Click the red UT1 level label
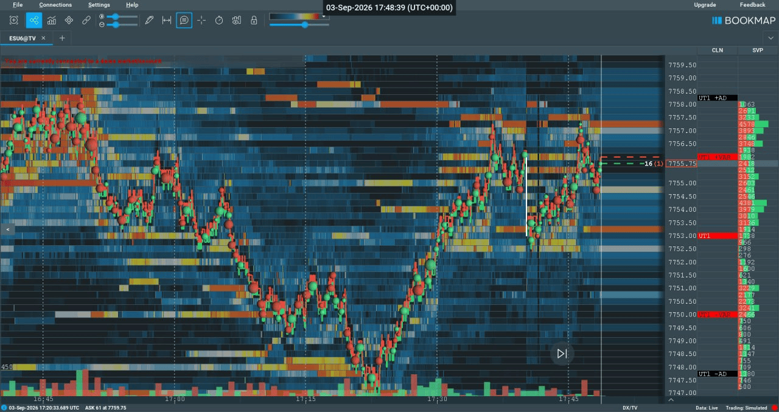This screenshot has width=779, height=412. click(x=717, y=236)
